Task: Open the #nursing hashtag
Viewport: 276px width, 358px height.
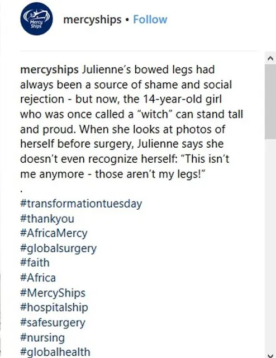Action: click(42, 337)
